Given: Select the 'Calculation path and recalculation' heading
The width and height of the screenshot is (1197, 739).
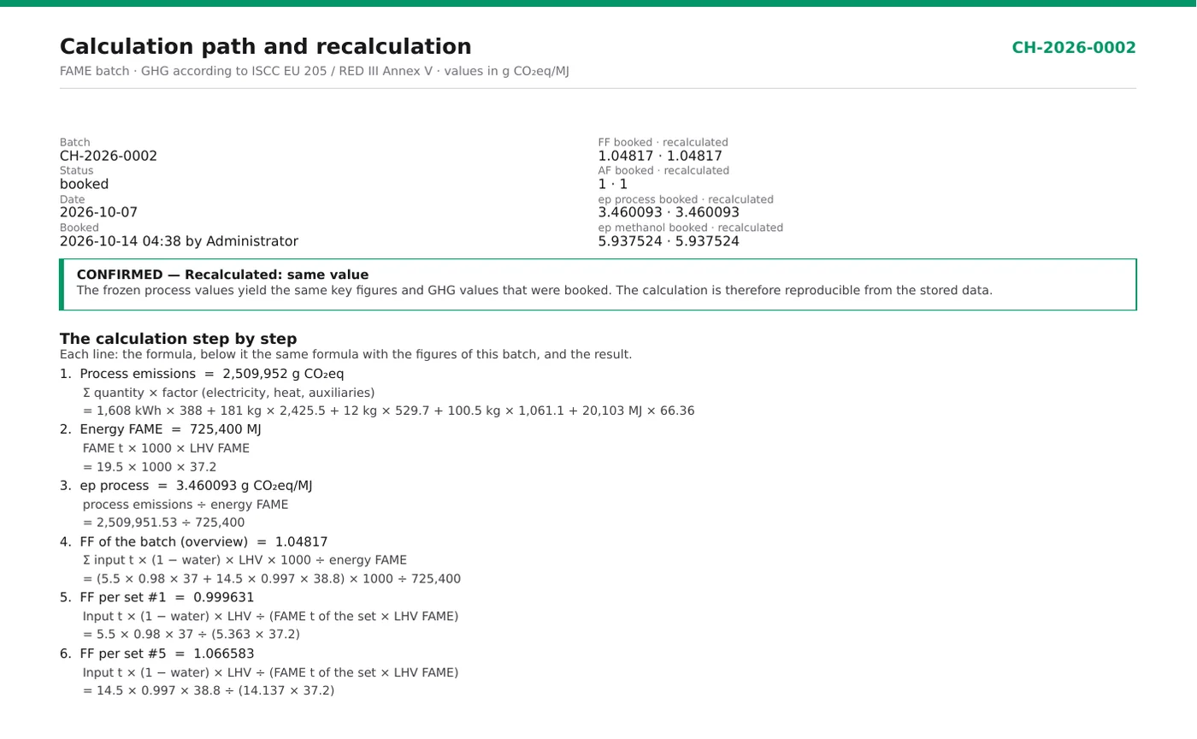Looking at the screenshot, I should (x=265, y=47).
